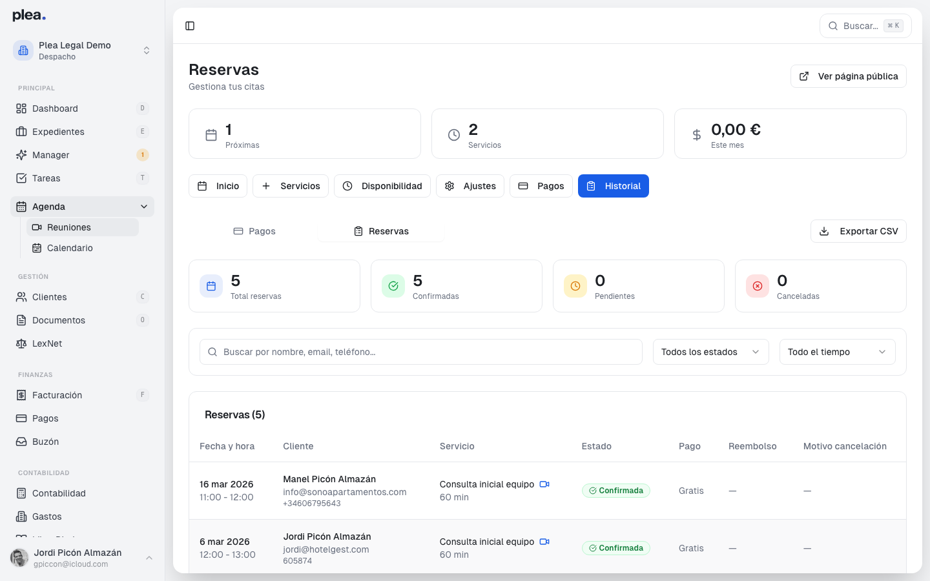Click Exportar CSV button

(858, 231)
